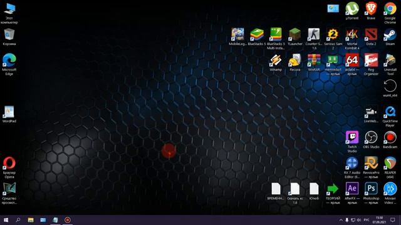The width and height of the screenshot is (401, 225).
Task: Select the AfterFX shortcut icon
Action: pyautogui.click(x=352, y=193)
